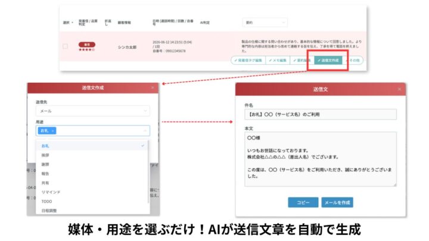Click the コピー button
Screen dimensions: 429x241
click(x=303, y=202)
